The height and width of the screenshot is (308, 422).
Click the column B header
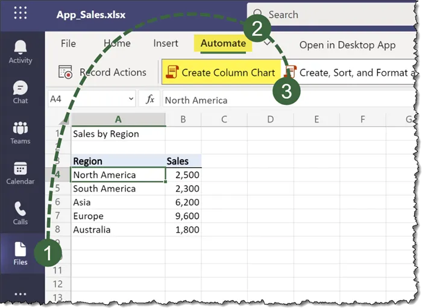[x=183, y=119]
